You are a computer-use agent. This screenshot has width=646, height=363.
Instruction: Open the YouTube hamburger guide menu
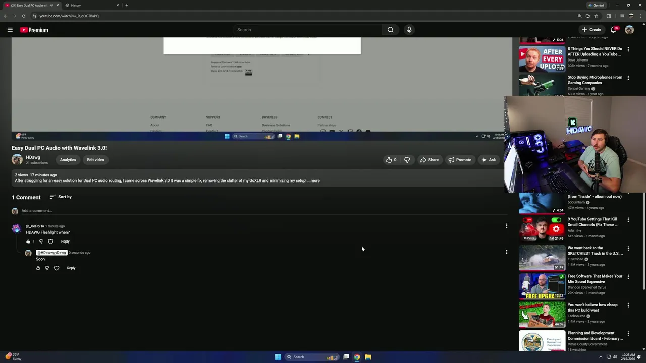click(x=10, y=30)
